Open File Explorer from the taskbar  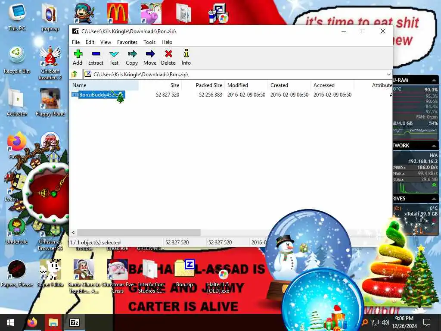pyautogui.click(x=53, y=322)
